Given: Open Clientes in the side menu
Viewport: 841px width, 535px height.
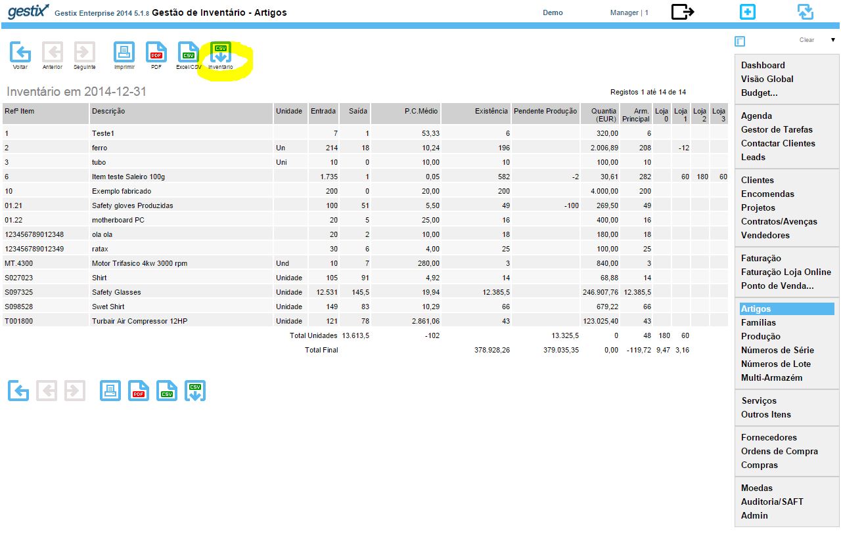Looking at the screenshot, I should pos(758,180).
